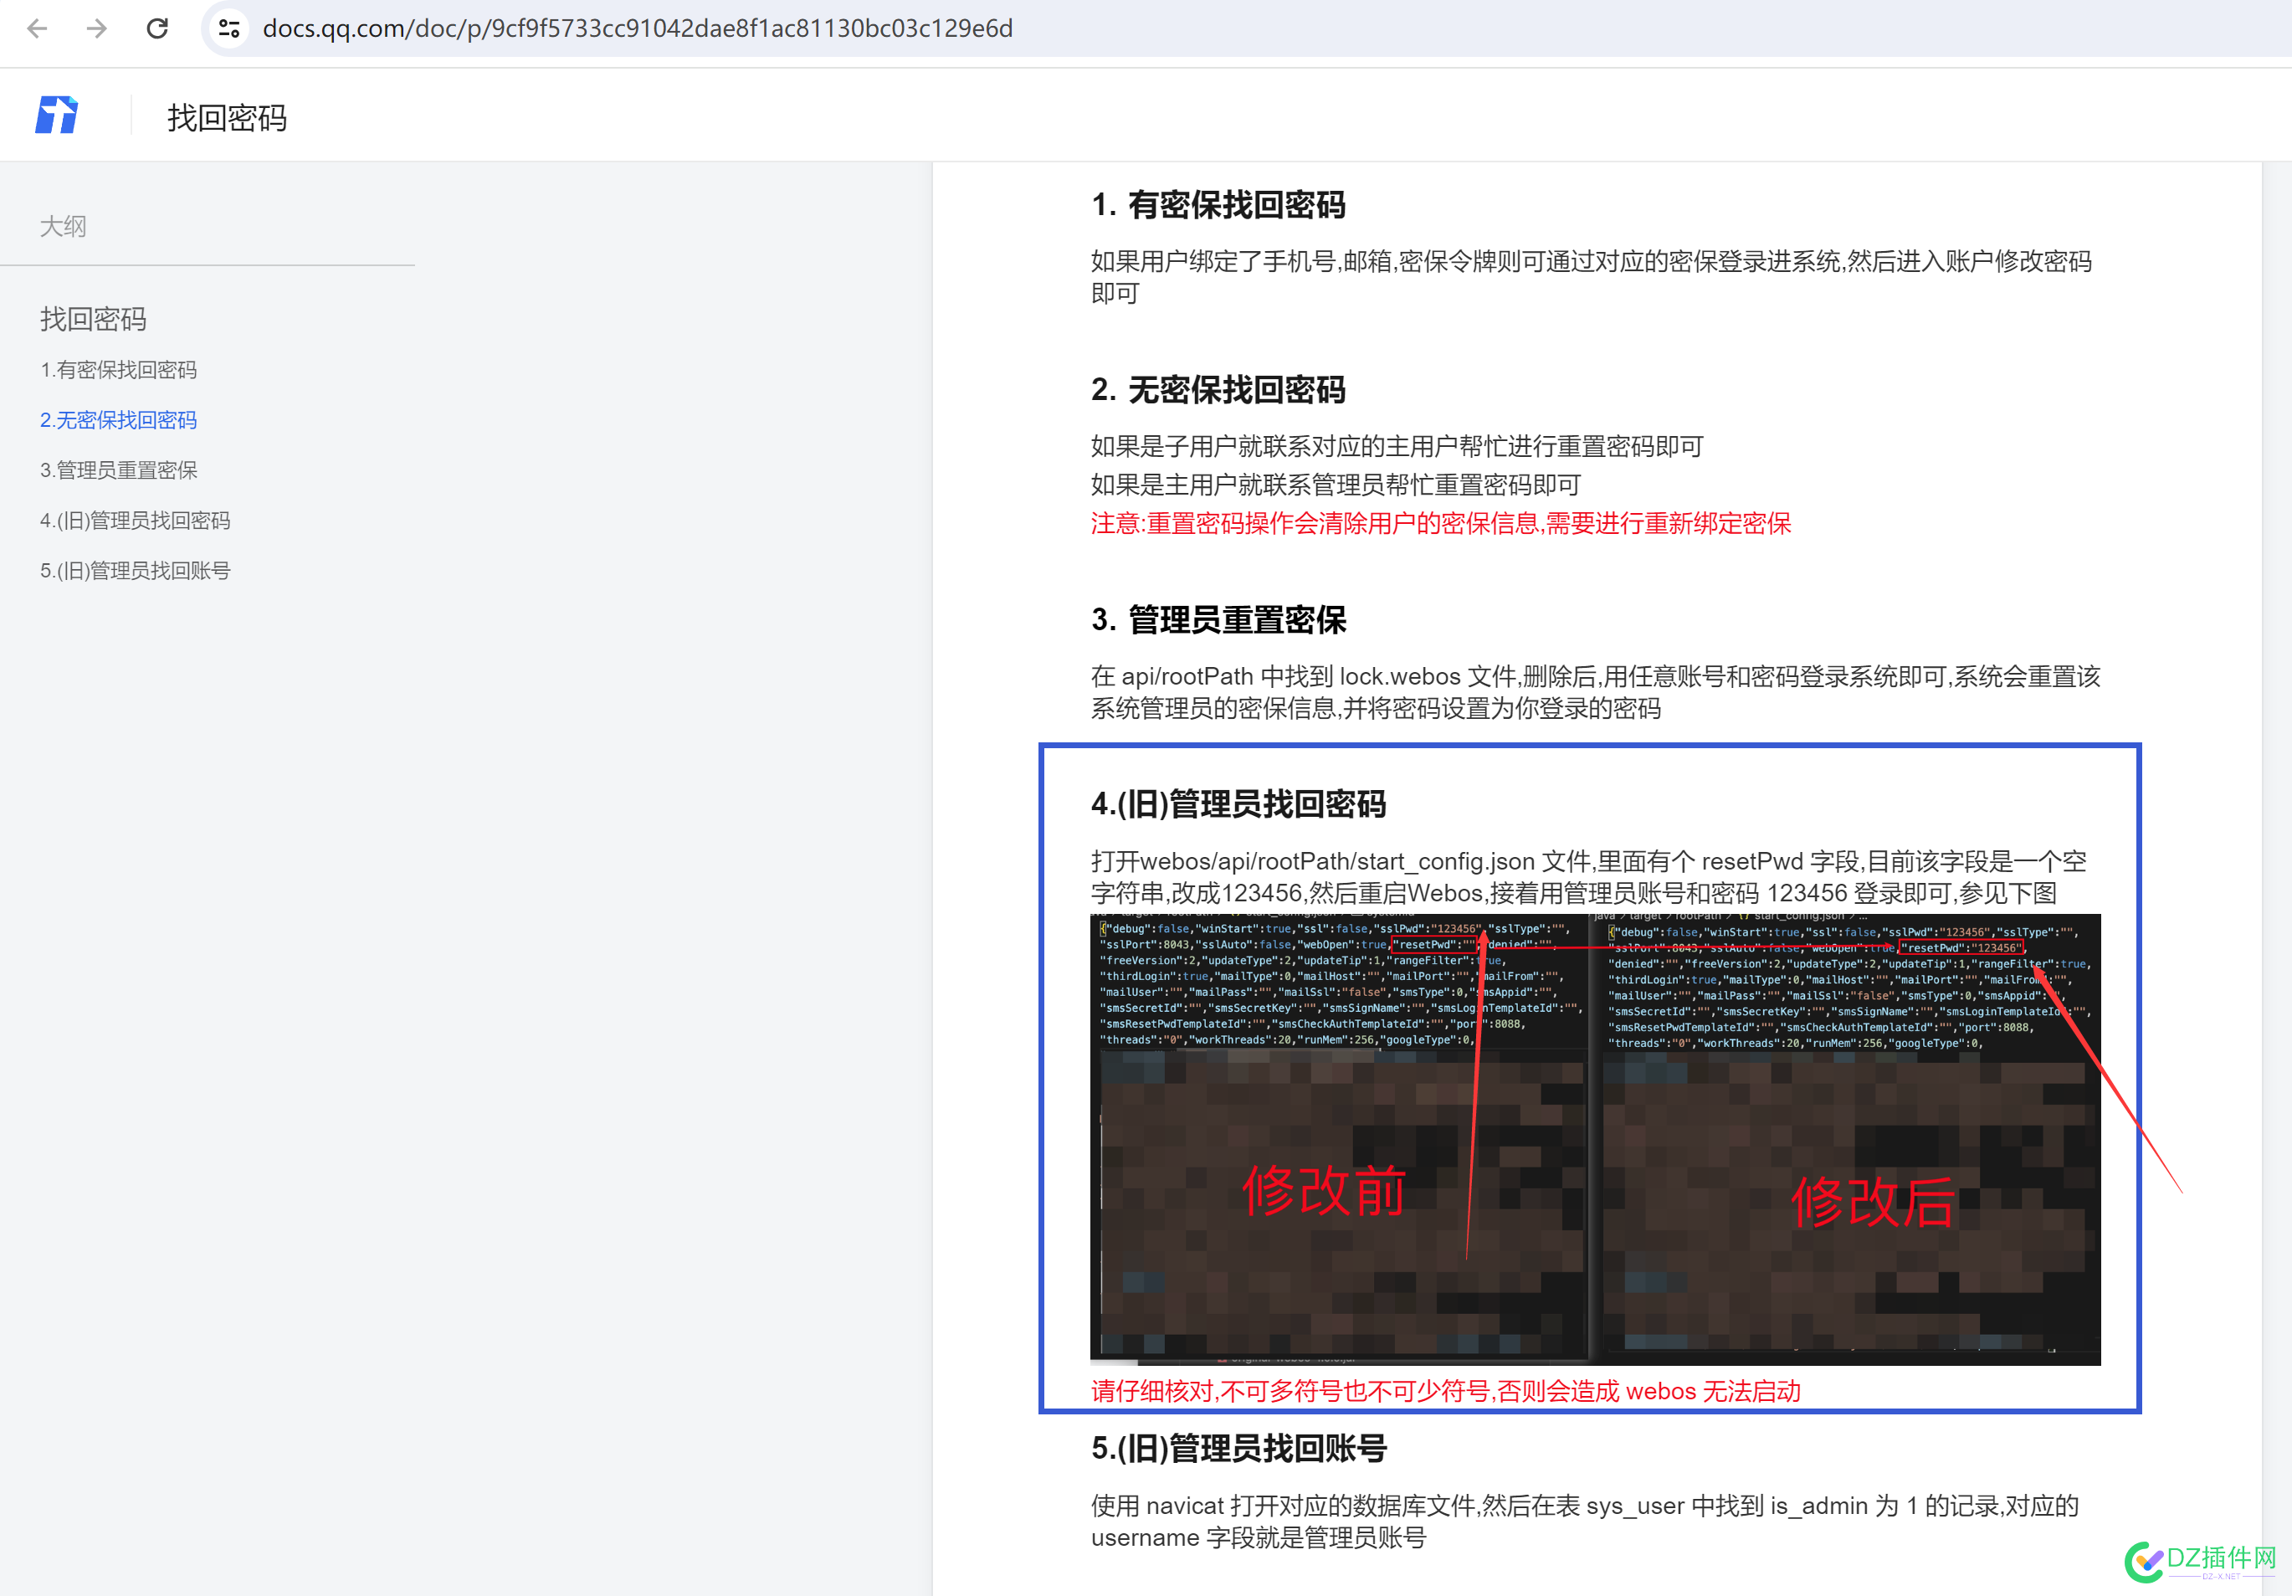Click the 找回密码 document title in header
Image resolution: width=2292 pixels, height=1596 pixels.
click(227, 118)
